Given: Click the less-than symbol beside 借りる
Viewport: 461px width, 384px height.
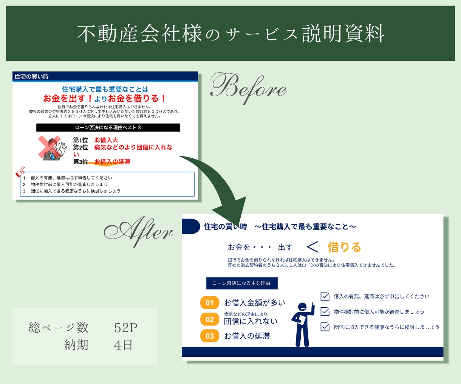Looking at the screenshot, I should click(312, 247).
